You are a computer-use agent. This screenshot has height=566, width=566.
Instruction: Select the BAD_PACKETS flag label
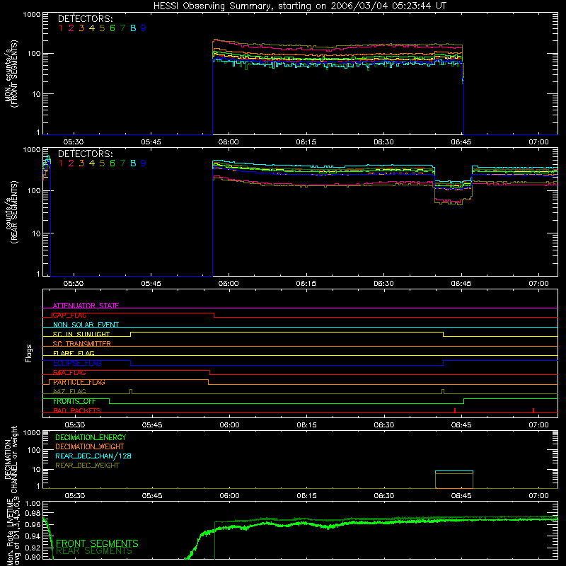point(77,411)
